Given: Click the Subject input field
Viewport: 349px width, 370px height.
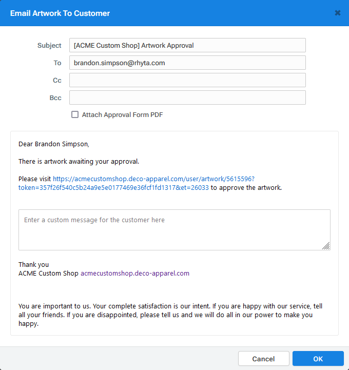Looking at the screenshot, I should point(187,45).
